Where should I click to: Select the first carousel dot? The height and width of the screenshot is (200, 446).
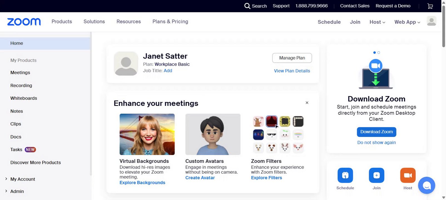pyautogui.click(x=375, y=52)
